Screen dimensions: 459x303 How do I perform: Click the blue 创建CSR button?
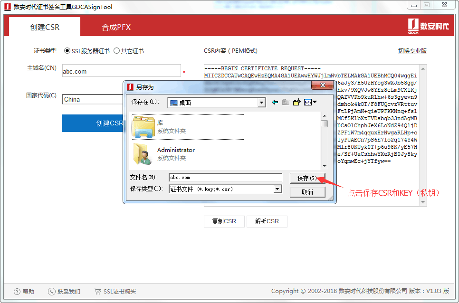[x=93, y=123]
